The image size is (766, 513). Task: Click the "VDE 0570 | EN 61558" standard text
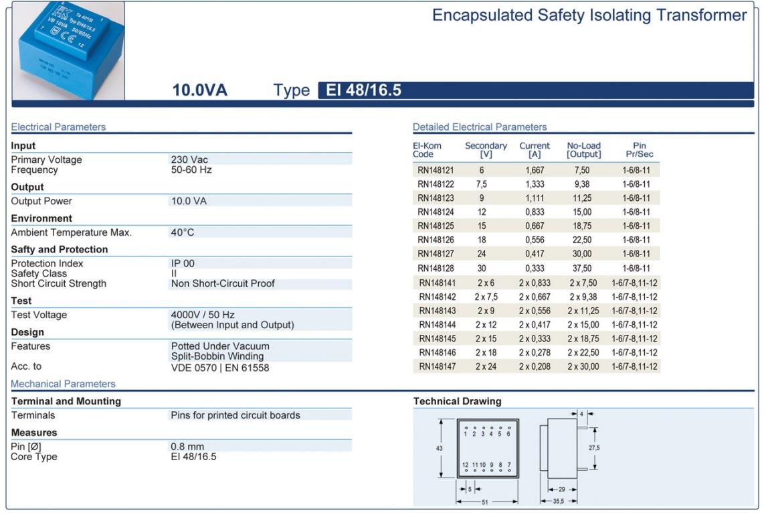click(220, 367)
